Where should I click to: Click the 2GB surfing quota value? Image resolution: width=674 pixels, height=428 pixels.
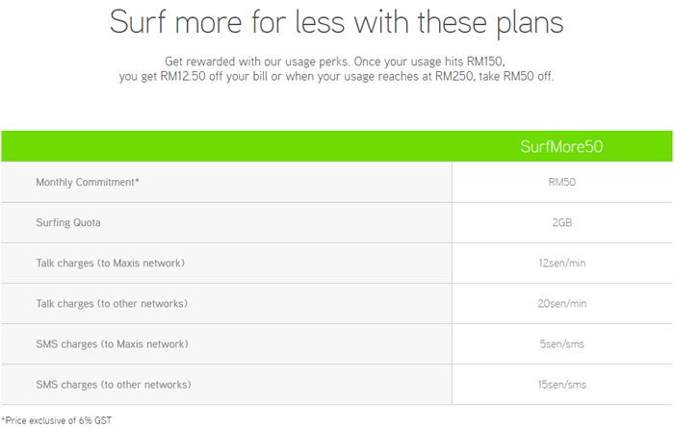point(561,222)
